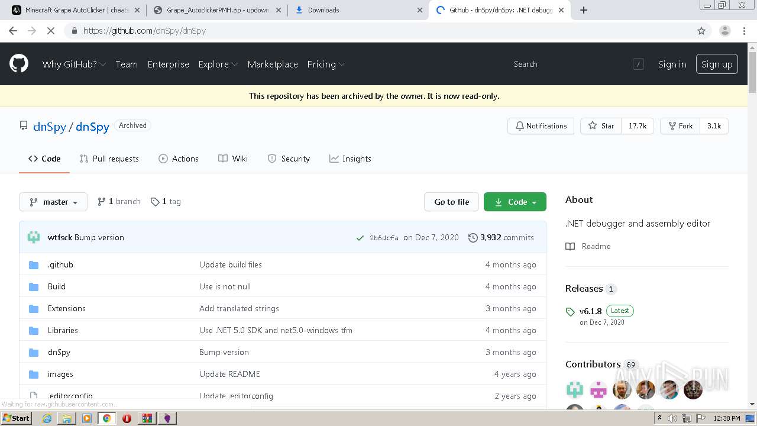Click the 1 branch link
Image resolution: width=757 pixels, height=426 pixels.
point(119,202)
